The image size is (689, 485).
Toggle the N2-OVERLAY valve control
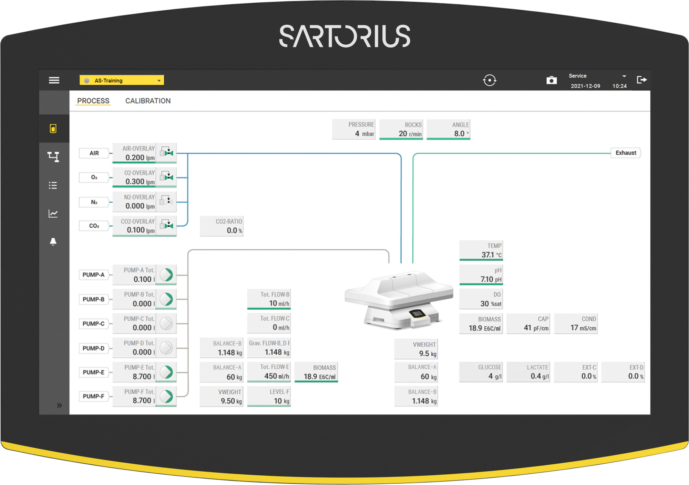[x=166, y=201]
